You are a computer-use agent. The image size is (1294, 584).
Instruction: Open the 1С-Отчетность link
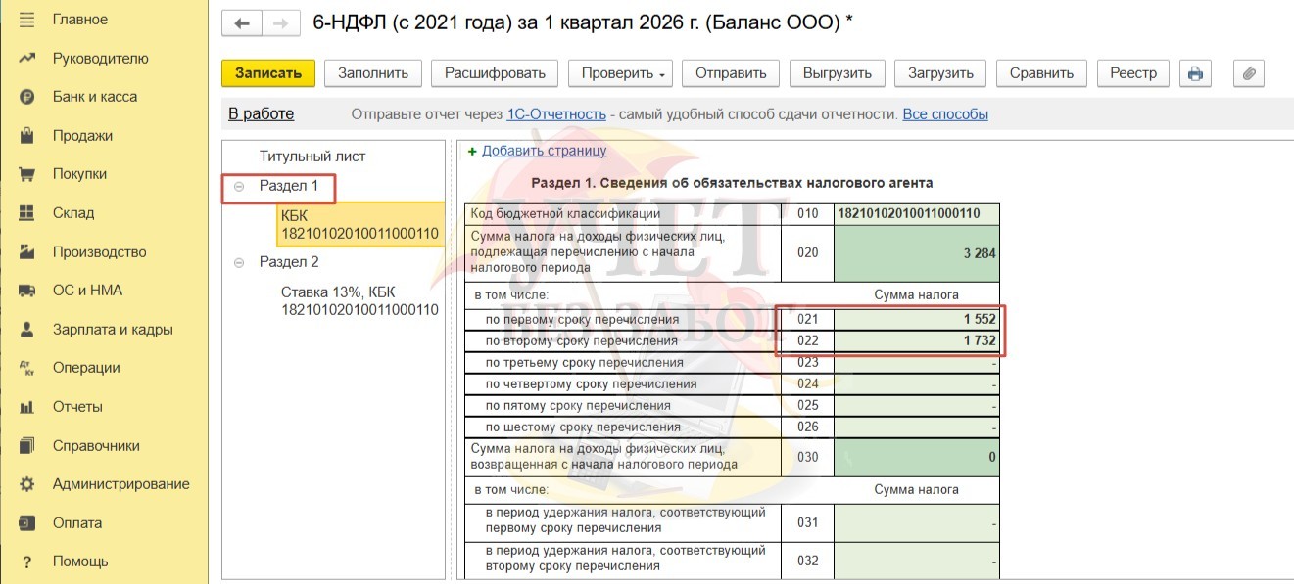pyautogui.click(x=555, y=114)
